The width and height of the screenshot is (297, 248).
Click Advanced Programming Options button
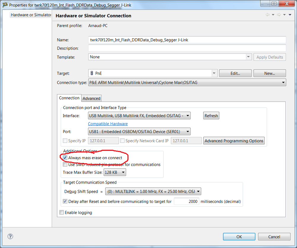tap(234, 141)
